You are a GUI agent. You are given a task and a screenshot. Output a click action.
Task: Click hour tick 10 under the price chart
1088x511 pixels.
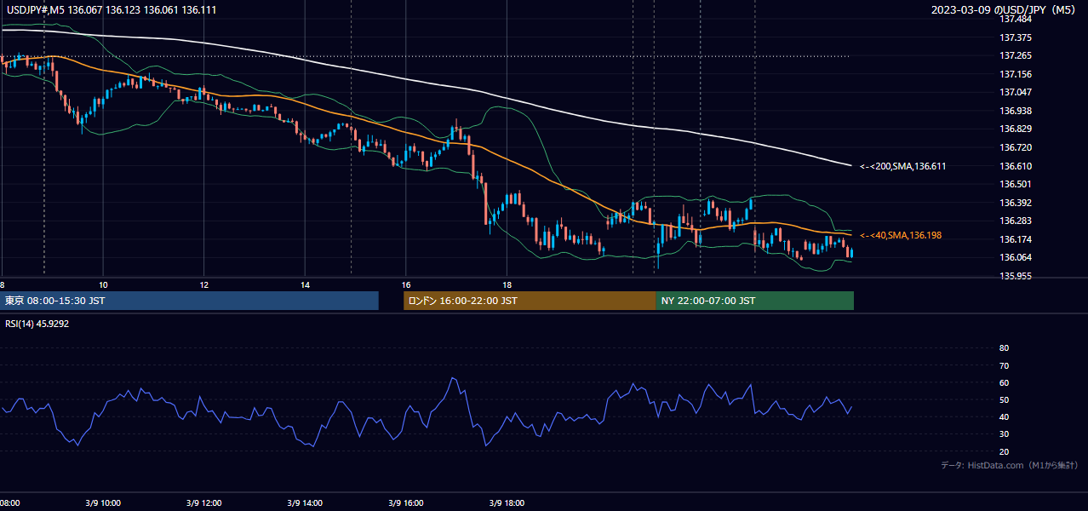[103, 284]
